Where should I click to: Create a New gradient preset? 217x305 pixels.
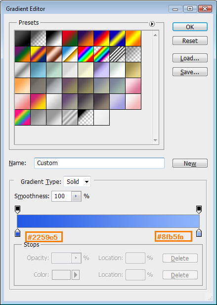tap(190, 163)
